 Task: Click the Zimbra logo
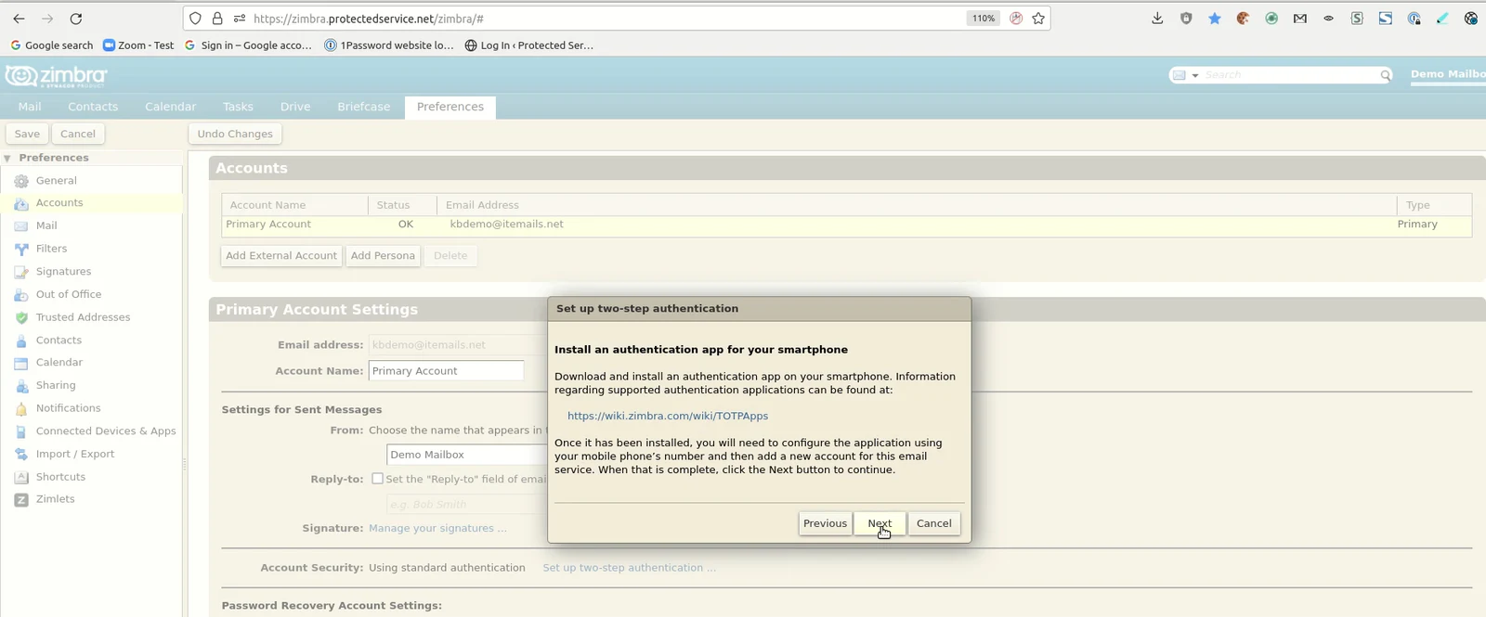tap(57, 76)
